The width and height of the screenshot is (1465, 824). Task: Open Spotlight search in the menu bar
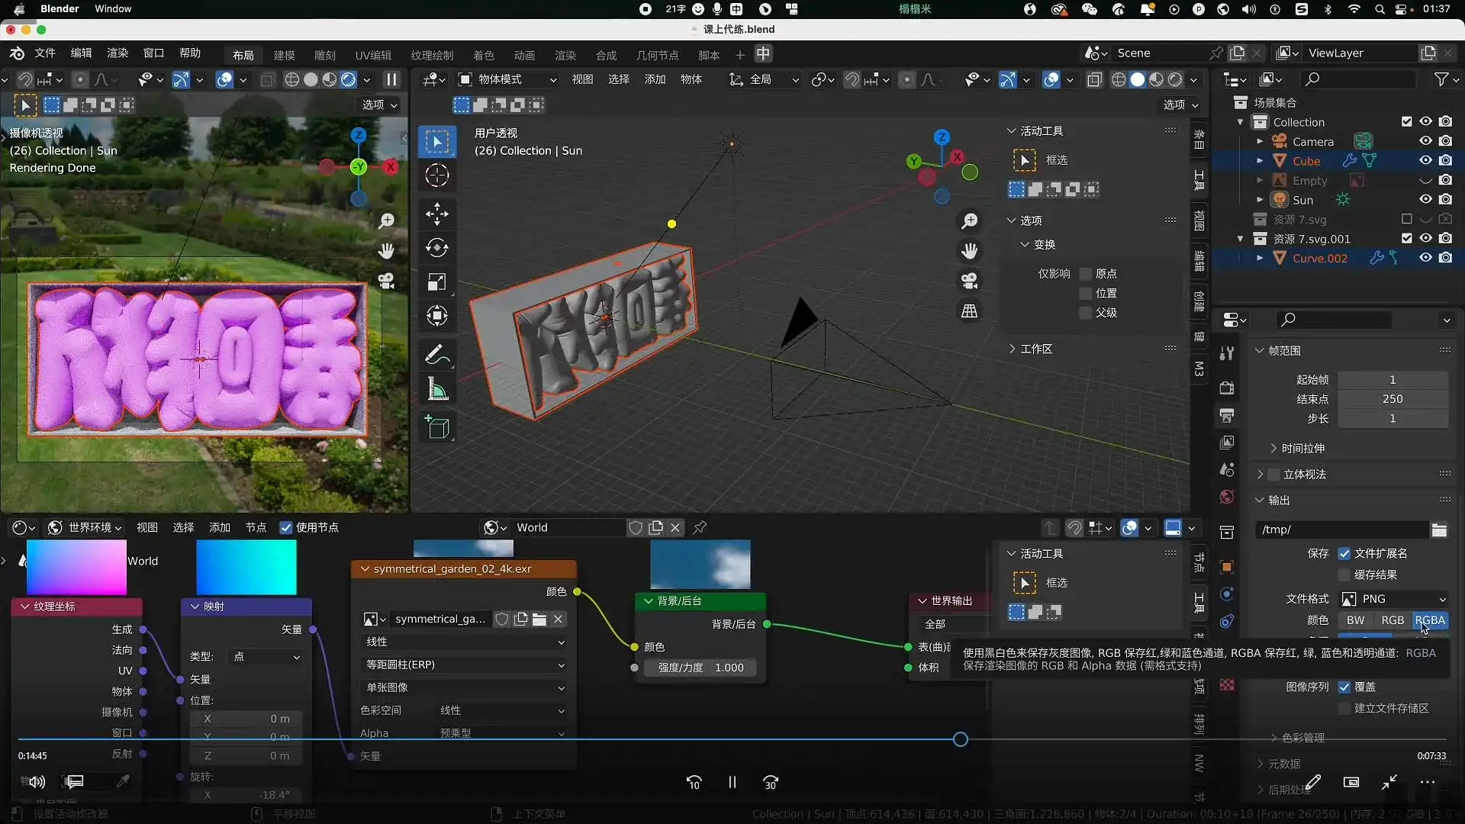point(1380,9)
